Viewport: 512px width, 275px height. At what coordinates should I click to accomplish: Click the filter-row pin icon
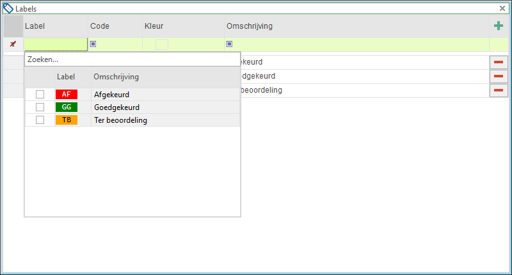click(x=13, y=43)
